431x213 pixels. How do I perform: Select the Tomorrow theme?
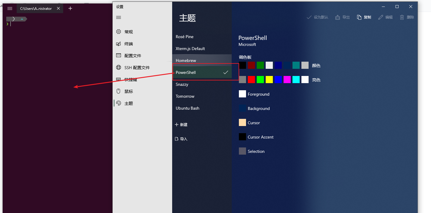(202, 96)
